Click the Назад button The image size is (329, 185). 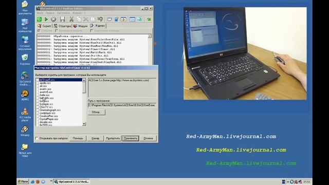95,138
